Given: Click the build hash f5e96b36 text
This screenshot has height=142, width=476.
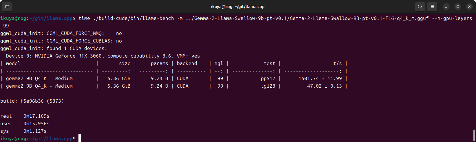Looking at the screenshot, I should coord(32,101).
